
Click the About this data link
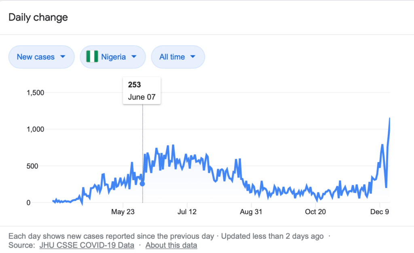coord(171,245)
